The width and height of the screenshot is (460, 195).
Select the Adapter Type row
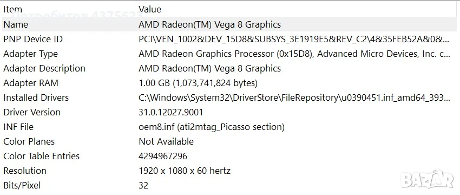(228, 54)
